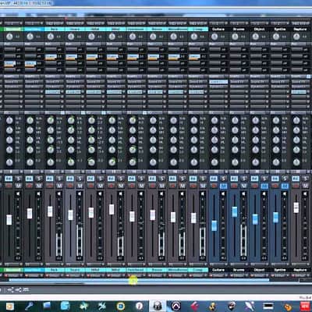Click the speaker icon on Rapture channel

click(x=305, y=194)
